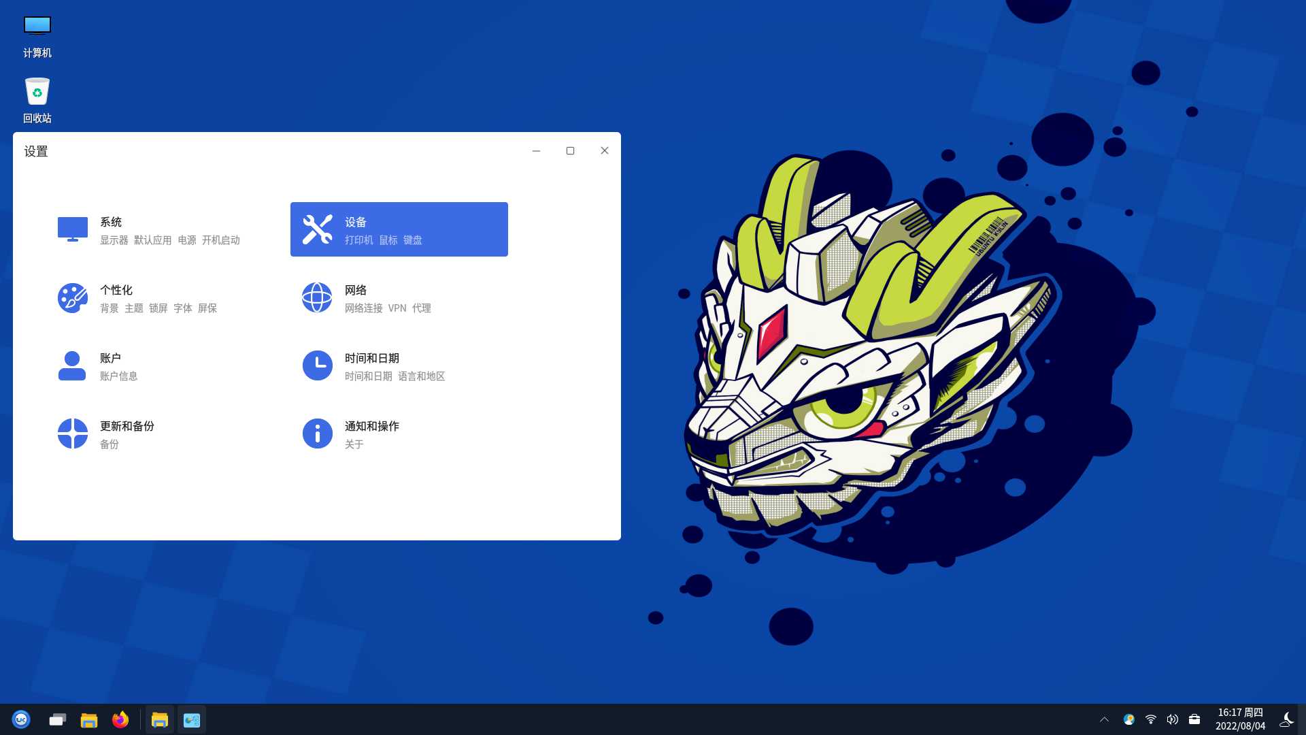Open 语言和地区 settings
This screenshot has height=735, width=1306.
point(421,376)
